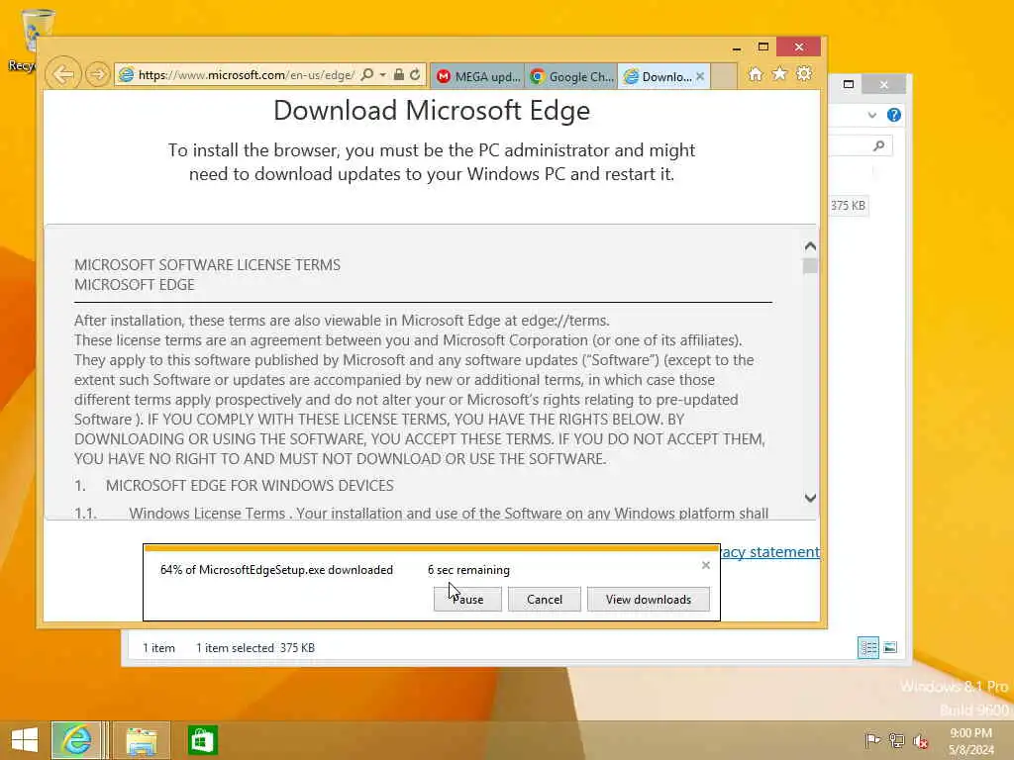The image size is (1014, 760).
Task: Maximize the File Explorer window behind
Action: [x=849, y=84]
